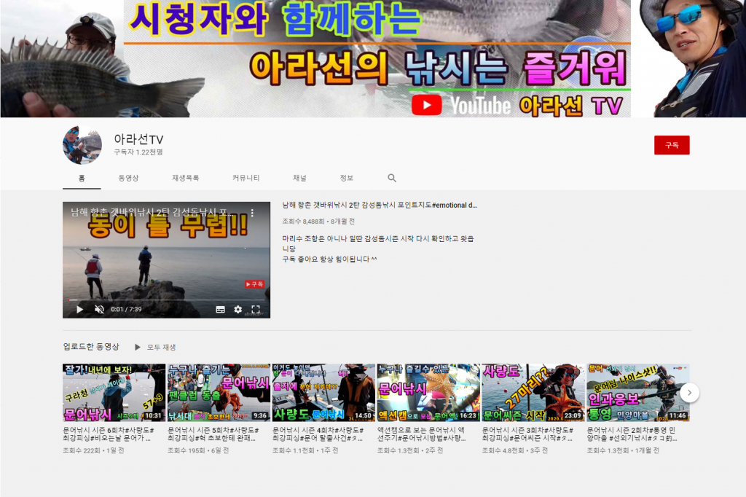Click the subscribe watermark in the video
Image resolution: width=746 pixels, height=497 pixels.
click(254, 284)
